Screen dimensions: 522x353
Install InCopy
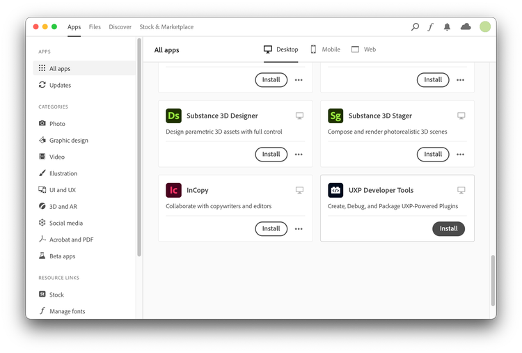pyautogui.click(x=271, y=229)
